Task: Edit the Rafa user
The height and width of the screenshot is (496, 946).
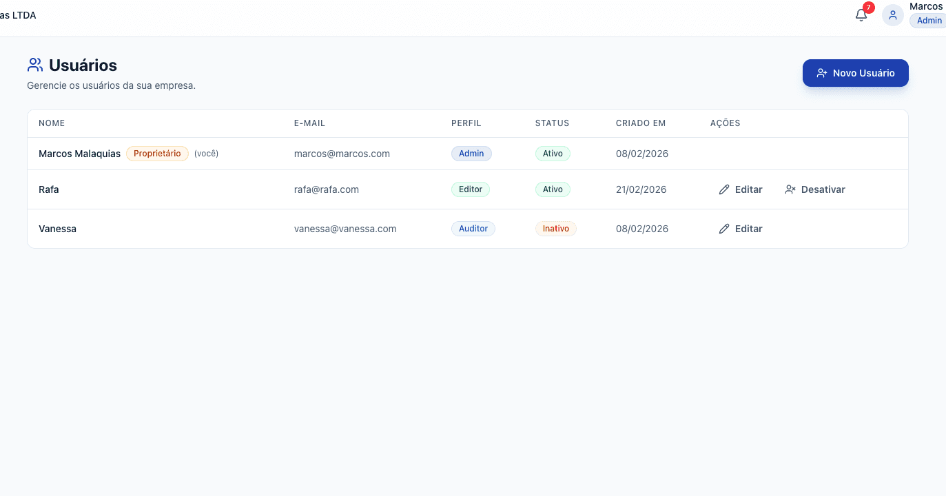Action: [x=741, y=189]
